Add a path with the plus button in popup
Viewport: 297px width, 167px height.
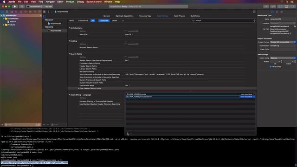128,134
